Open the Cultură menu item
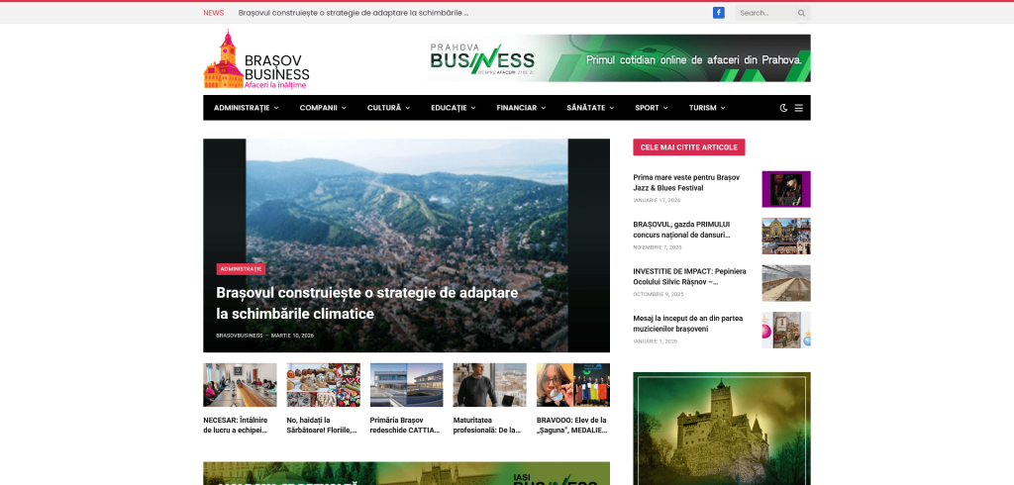The image size is (1014, 485). [x=384, y=108]
